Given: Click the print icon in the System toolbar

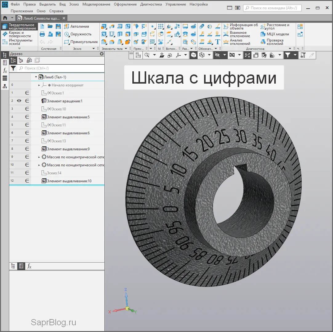Looking at the screenshot, I should (x=42, y=34).
